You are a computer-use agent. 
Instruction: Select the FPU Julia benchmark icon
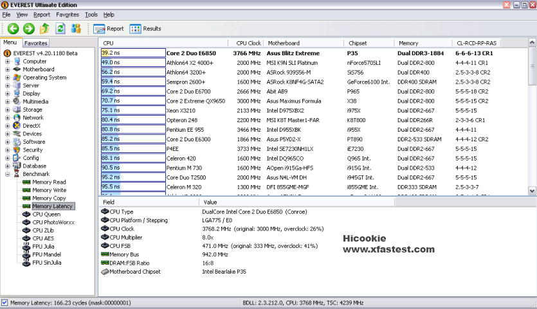pos(26,247)
